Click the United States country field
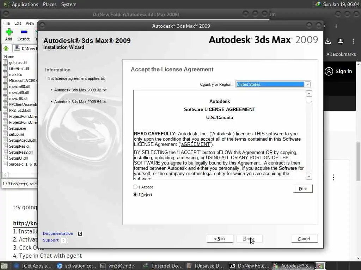This screenshot has width=361, height=270. pyautogui.click(x=270, y=84)
